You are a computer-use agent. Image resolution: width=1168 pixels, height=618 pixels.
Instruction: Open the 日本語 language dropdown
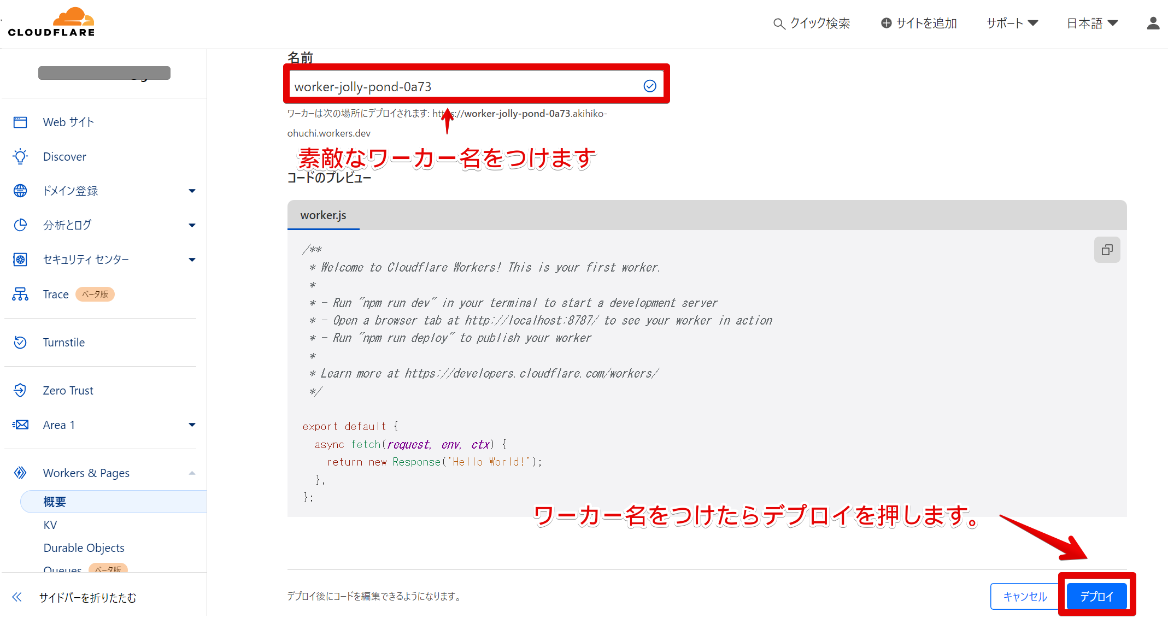point(1091,23)
